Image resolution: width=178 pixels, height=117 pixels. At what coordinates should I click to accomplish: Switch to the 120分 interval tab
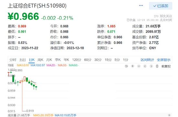[77, 60]
